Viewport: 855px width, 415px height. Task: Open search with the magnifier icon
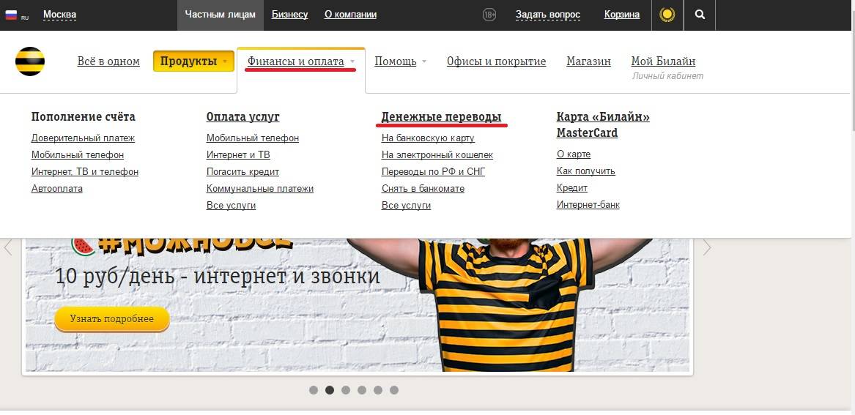[700, 15]
